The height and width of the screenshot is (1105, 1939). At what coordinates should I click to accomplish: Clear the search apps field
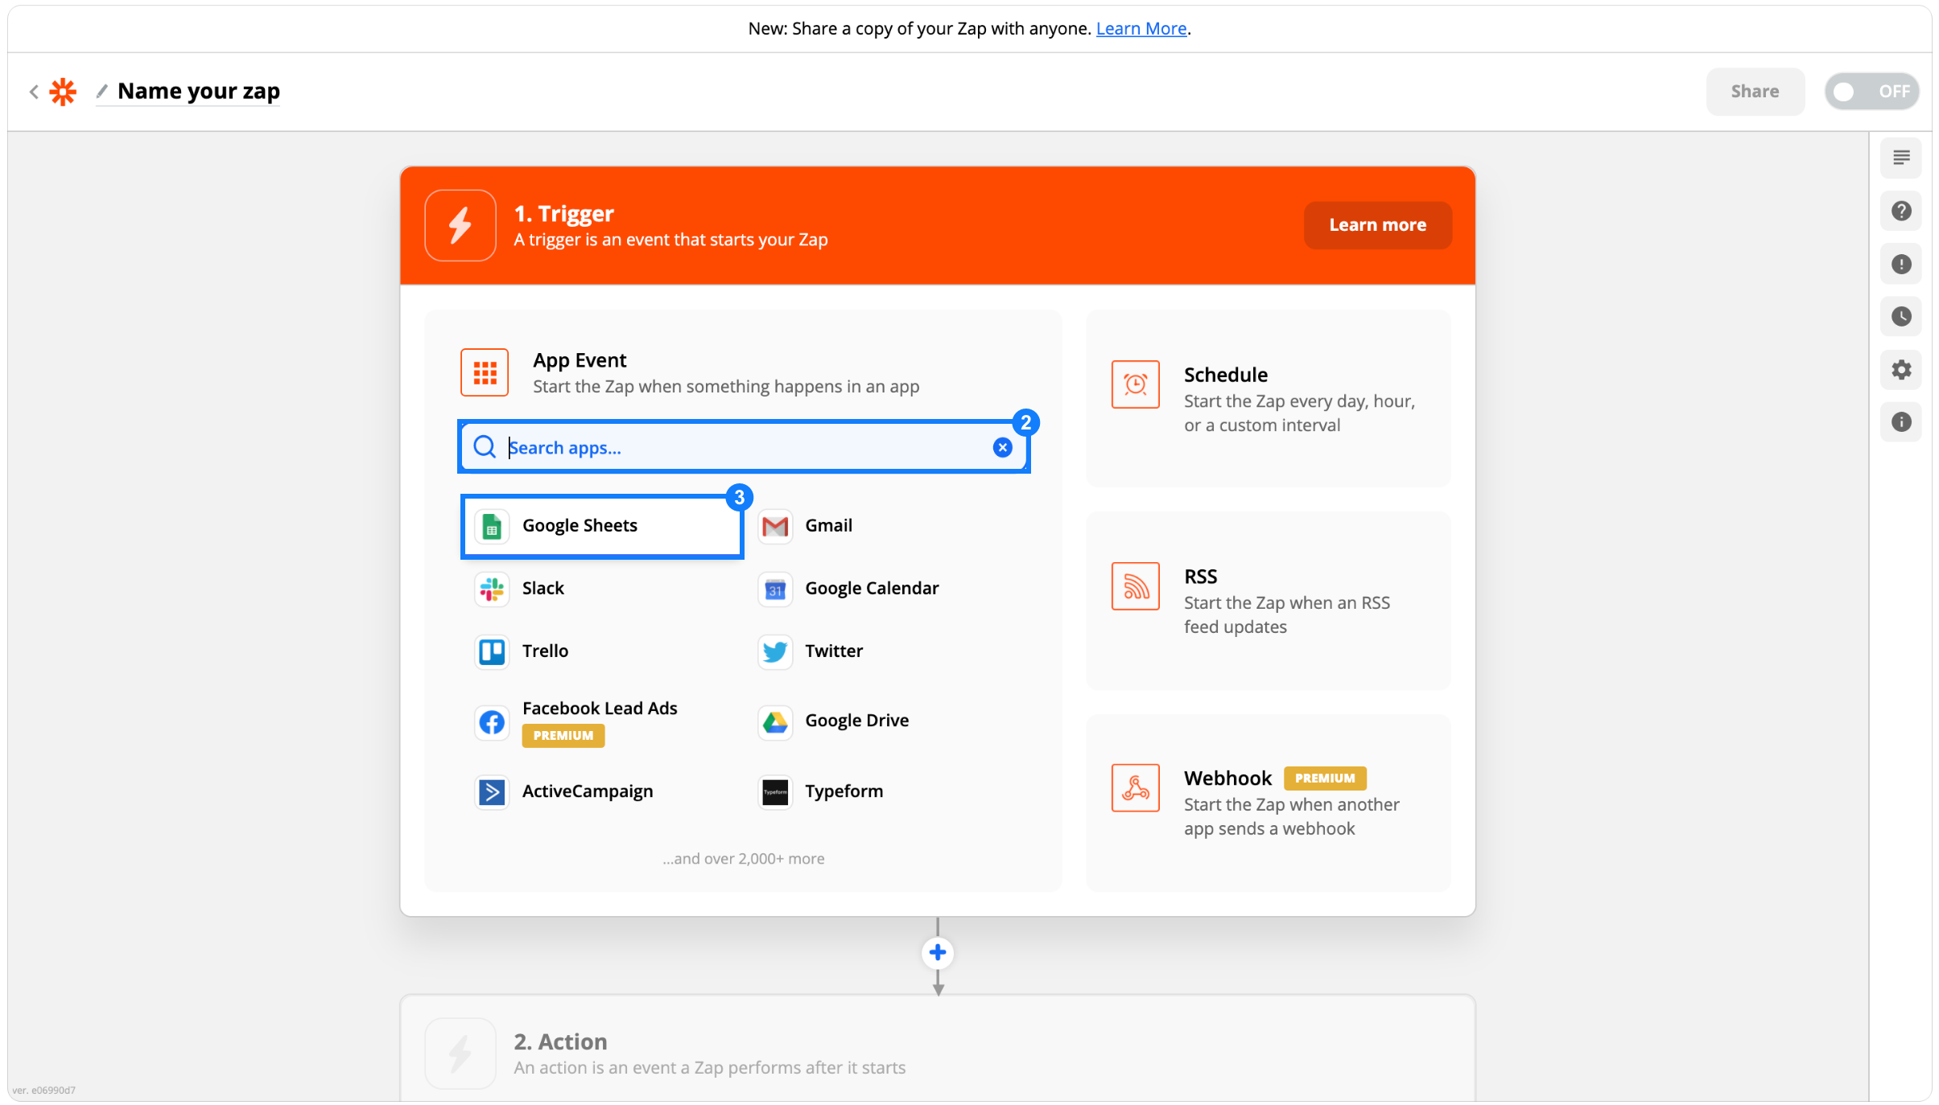1002,447
